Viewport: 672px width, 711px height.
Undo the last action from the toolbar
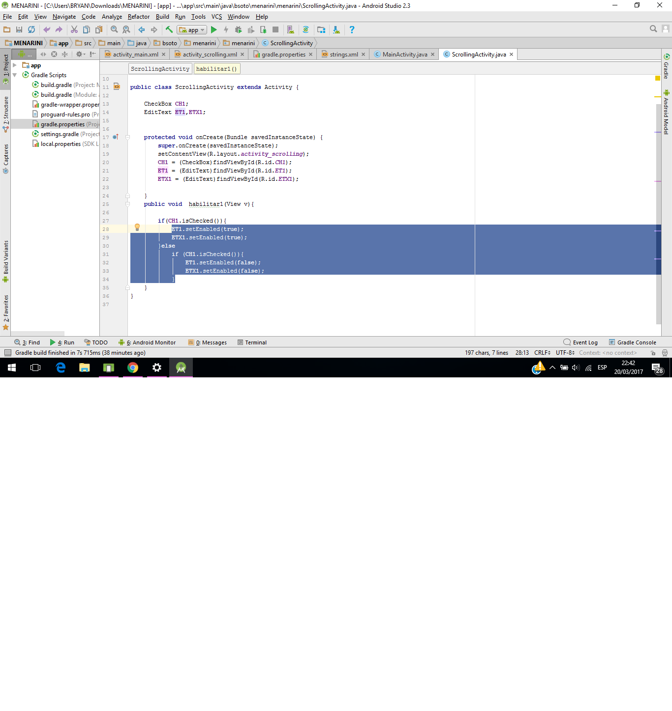pyautogui.click(x=47, y=30)
